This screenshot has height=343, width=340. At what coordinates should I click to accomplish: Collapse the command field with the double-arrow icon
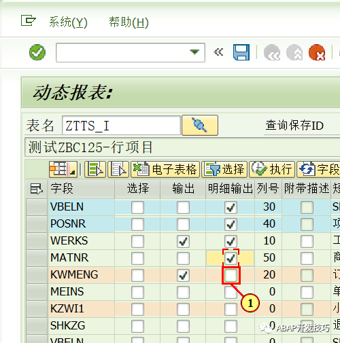[218, 52]
